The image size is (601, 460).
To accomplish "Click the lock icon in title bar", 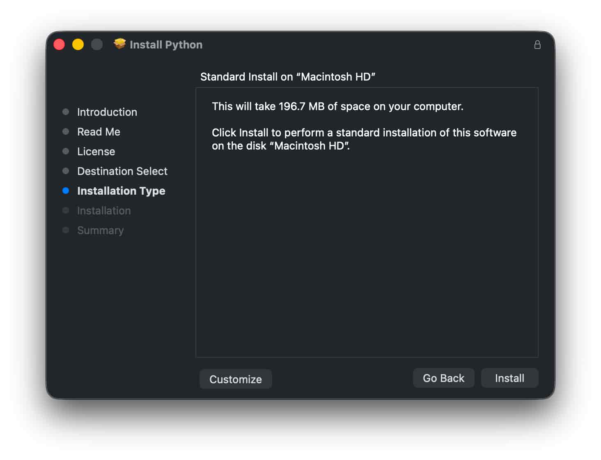I will [537, 45].
